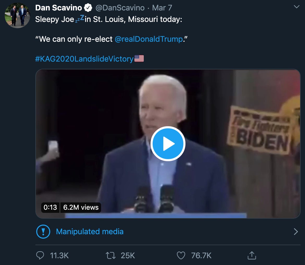Click the @DanScavino handle

[120, 8]
